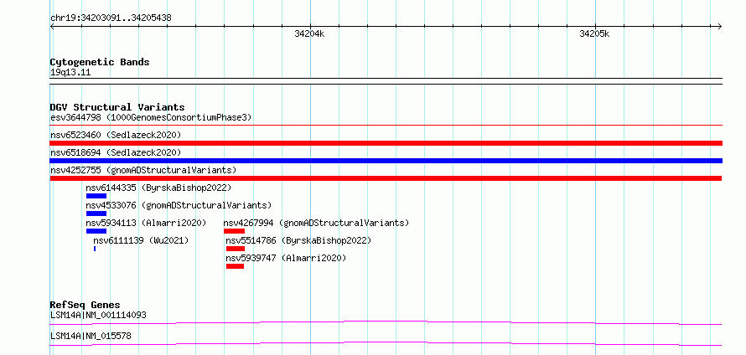Viewport: 746px width, 355px height.
Task: Open the nsv6518694 (Sedlazeck2020) label
Action: pos(116,152)
